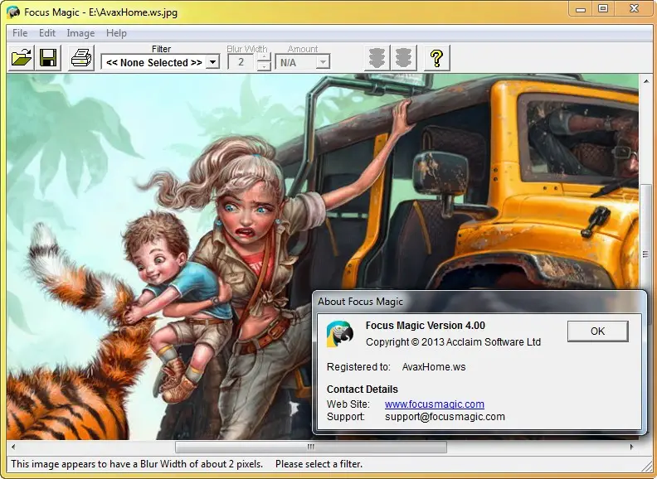Open the Image menu
657x479 pixels.
80,33
